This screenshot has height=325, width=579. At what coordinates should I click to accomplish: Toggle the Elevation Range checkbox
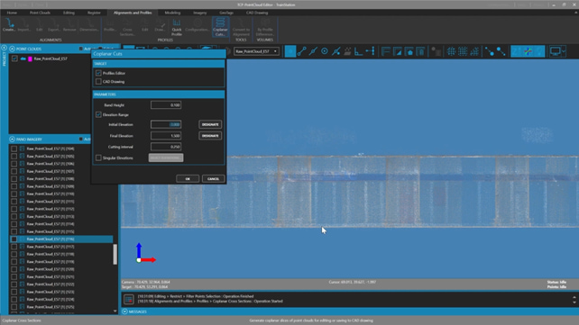[x=98, y=114]
